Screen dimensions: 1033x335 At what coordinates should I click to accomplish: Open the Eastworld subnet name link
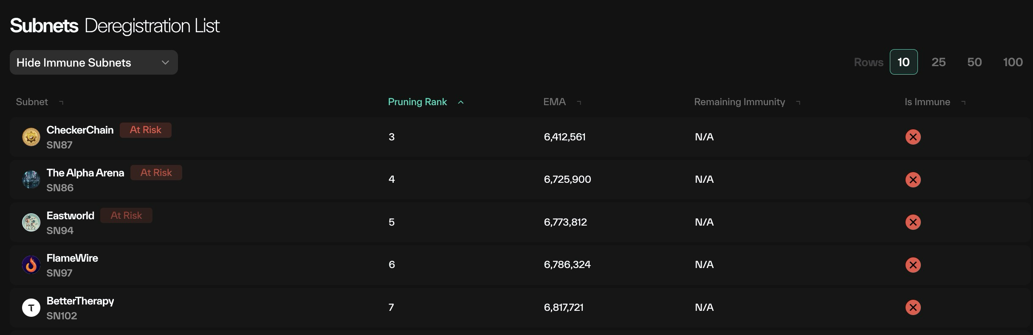(71, 215)
